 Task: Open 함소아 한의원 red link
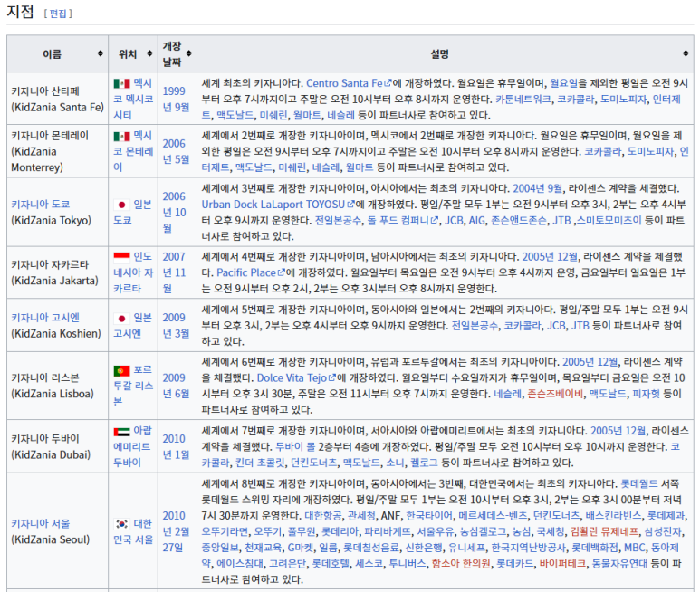click(461, 563)
